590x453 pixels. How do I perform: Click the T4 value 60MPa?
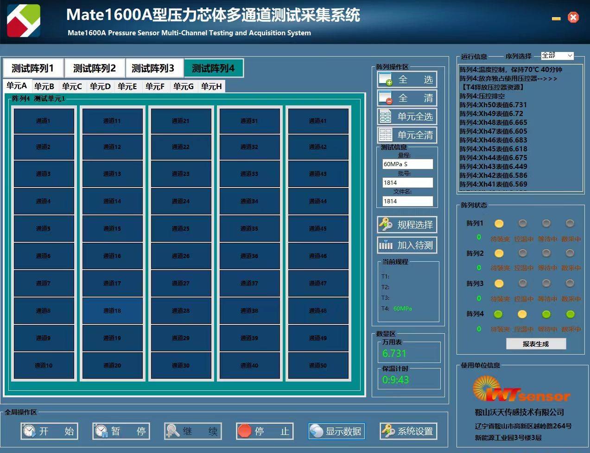402,308
